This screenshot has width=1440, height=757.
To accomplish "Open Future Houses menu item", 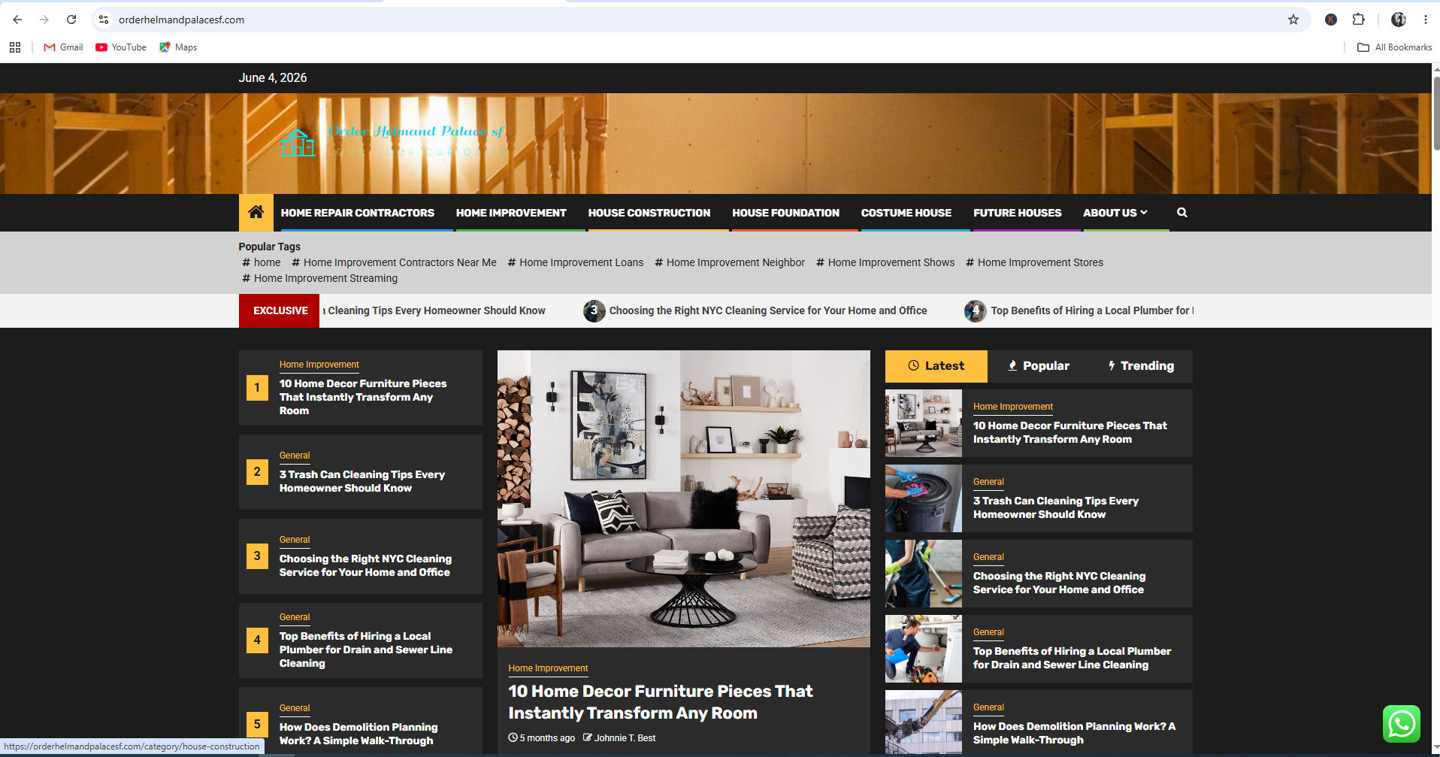I will [1018, 213].
